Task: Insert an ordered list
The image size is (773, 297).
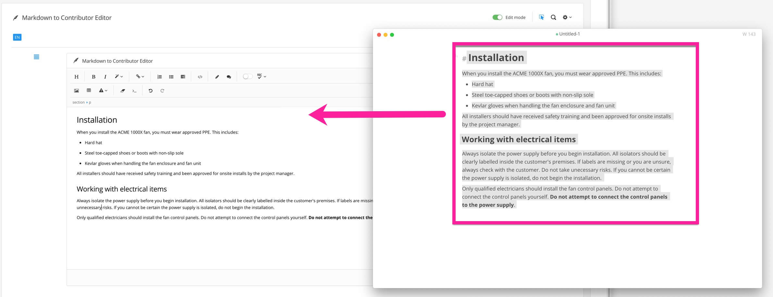Action: 159,76
